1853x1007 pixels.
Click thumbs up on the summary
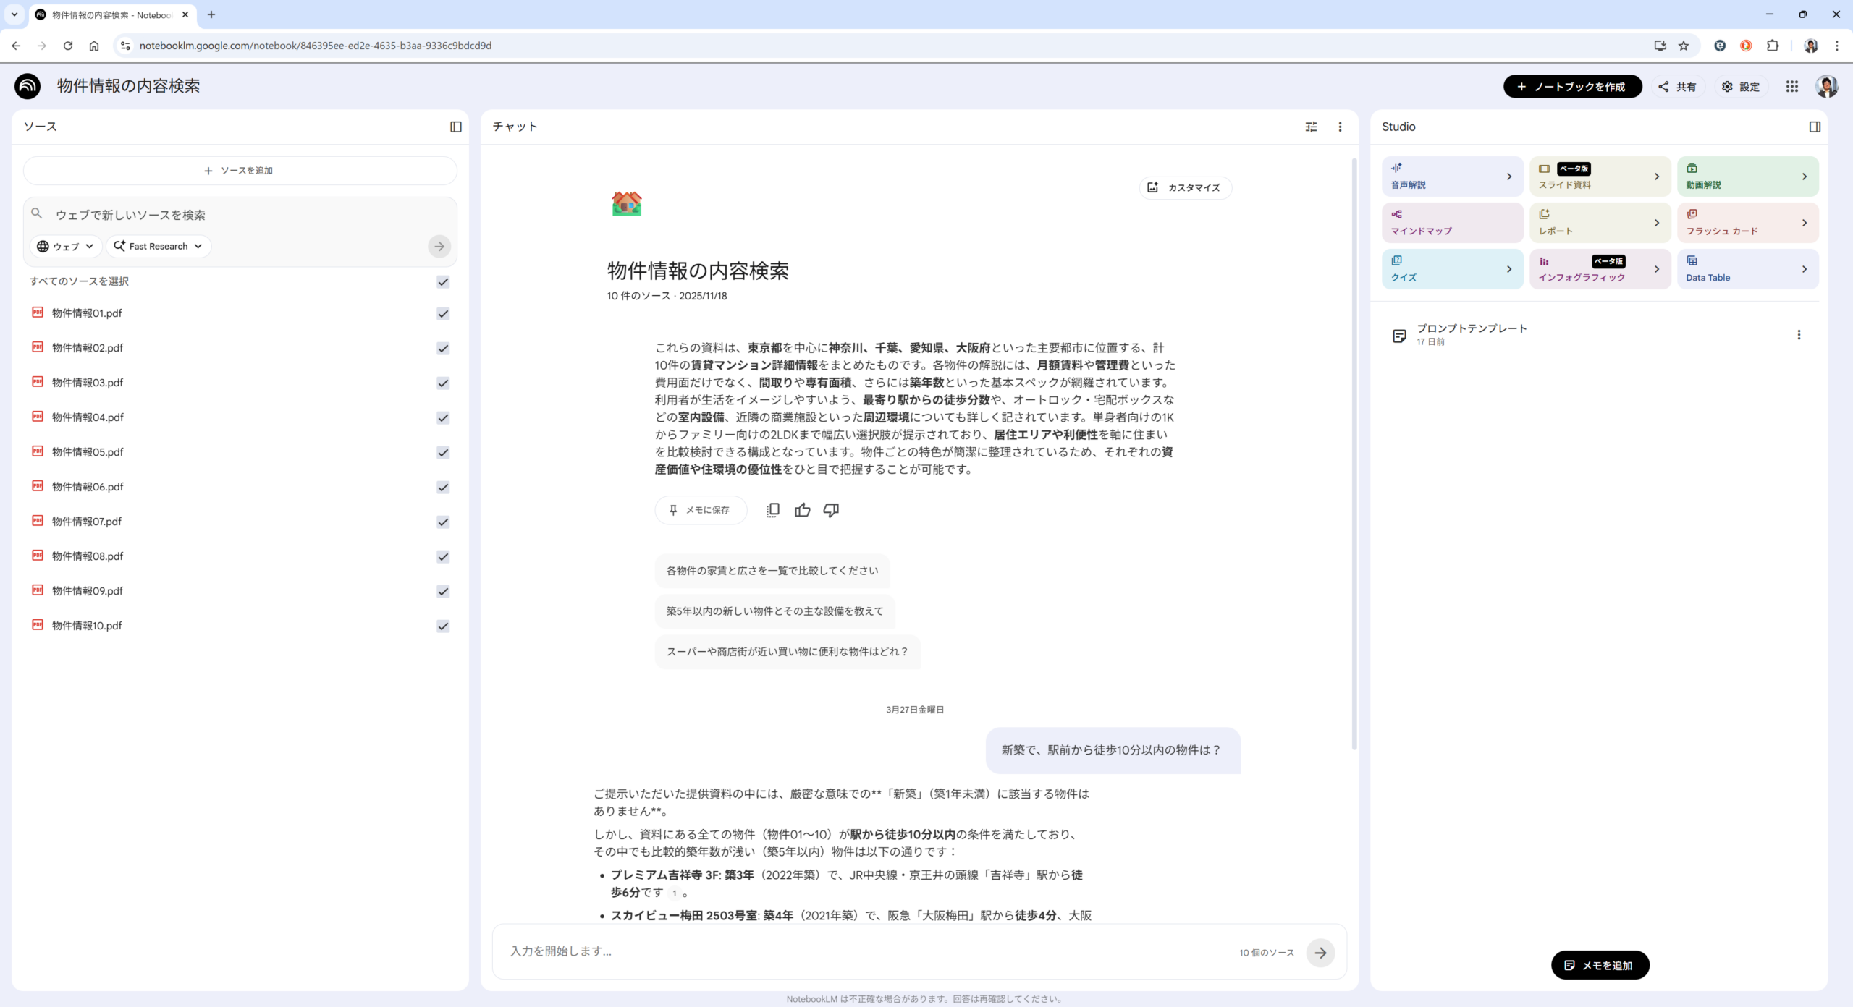click(802, 510)
